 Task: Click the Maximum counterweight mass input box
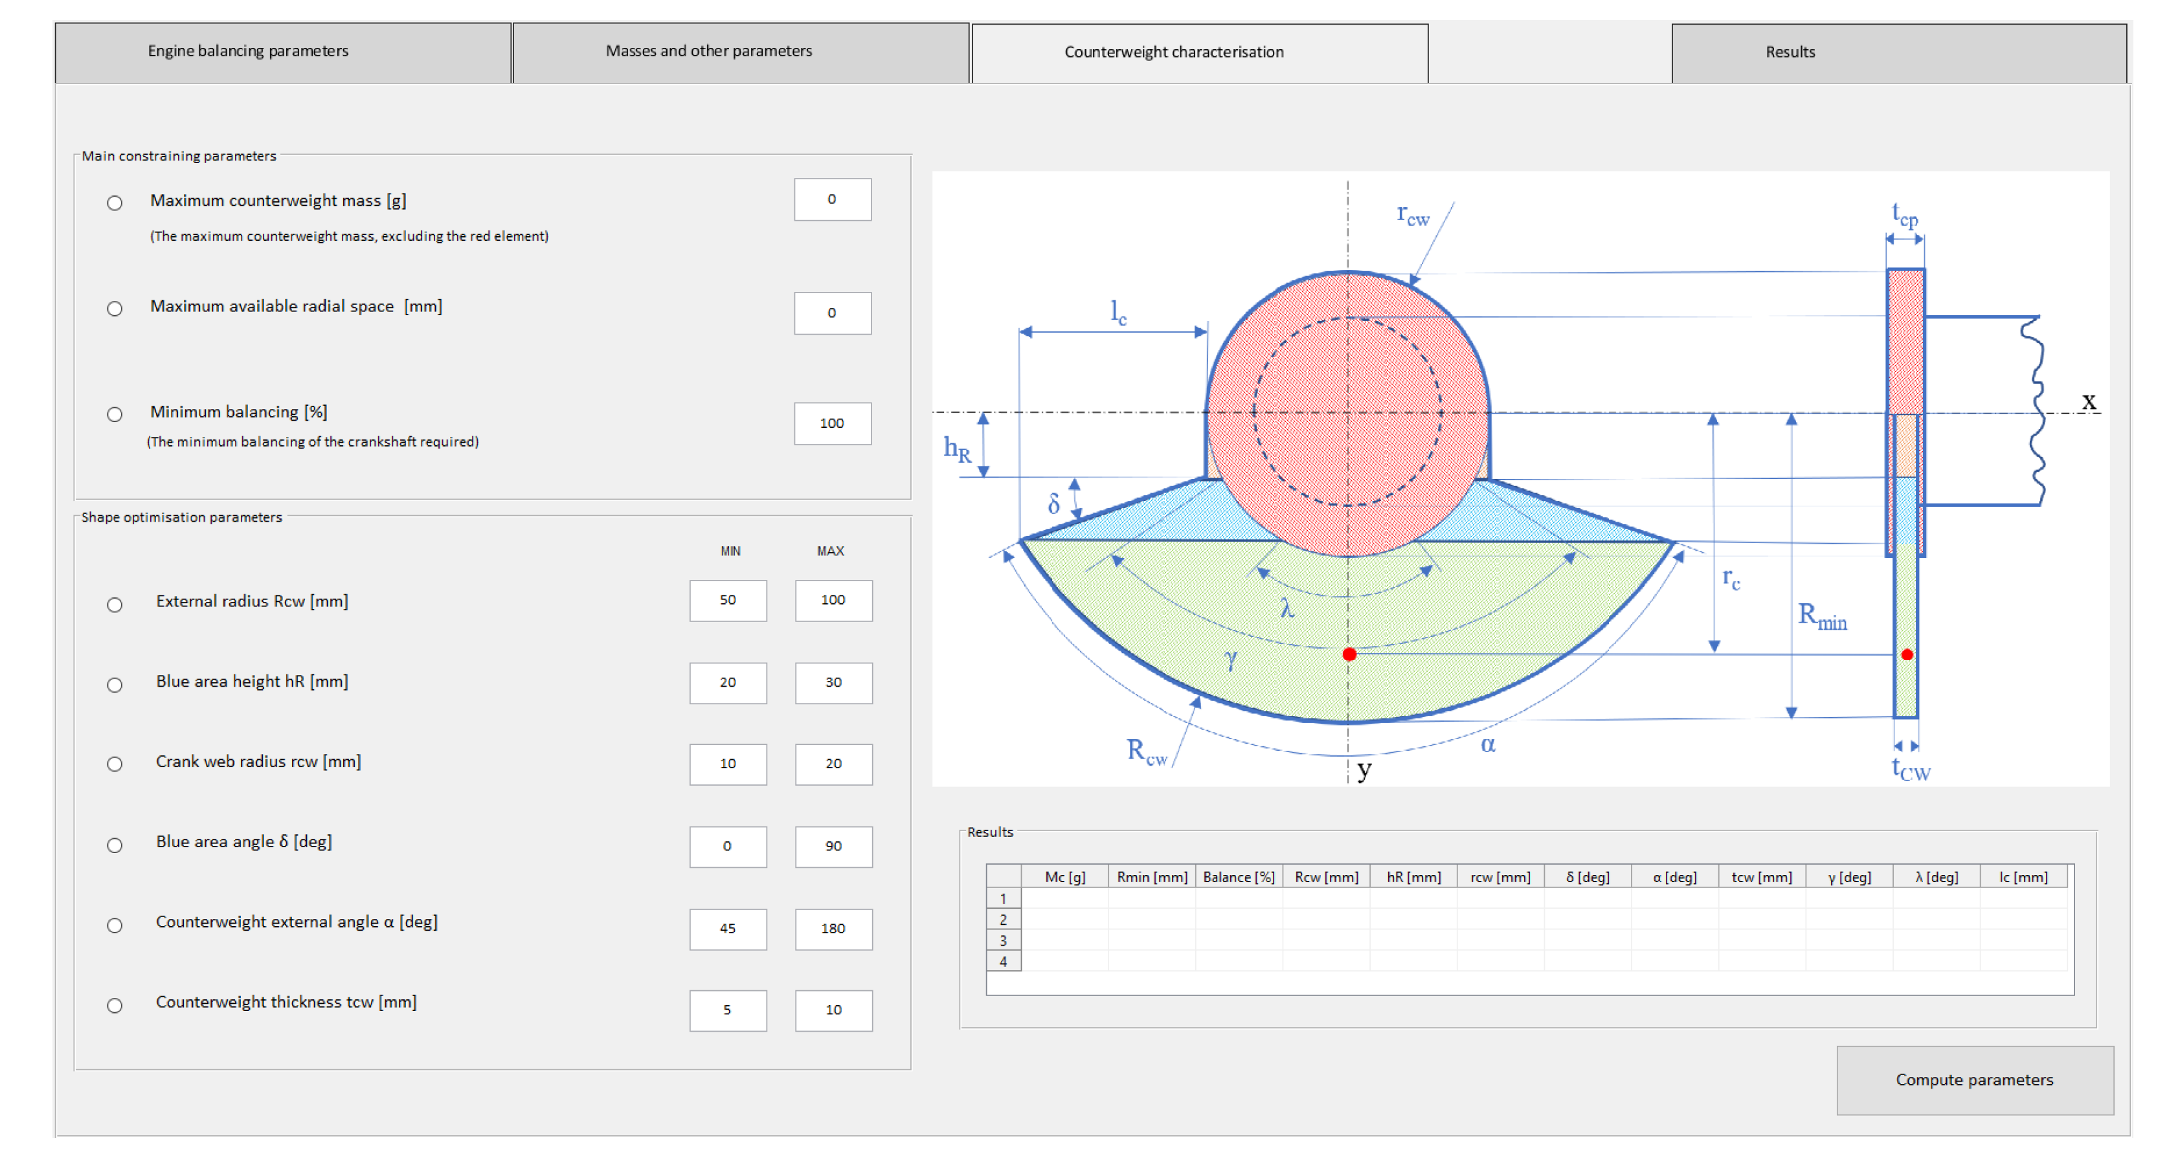point(832,199)
